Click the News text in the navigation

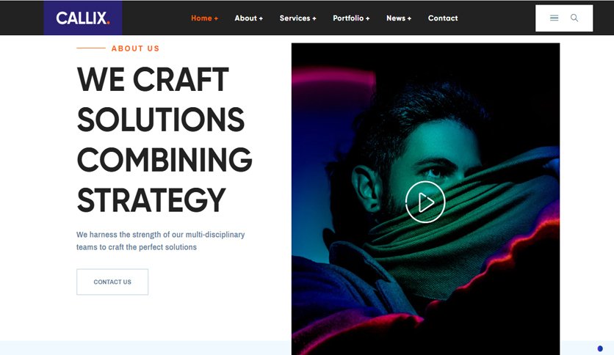(x=395, y=18)
